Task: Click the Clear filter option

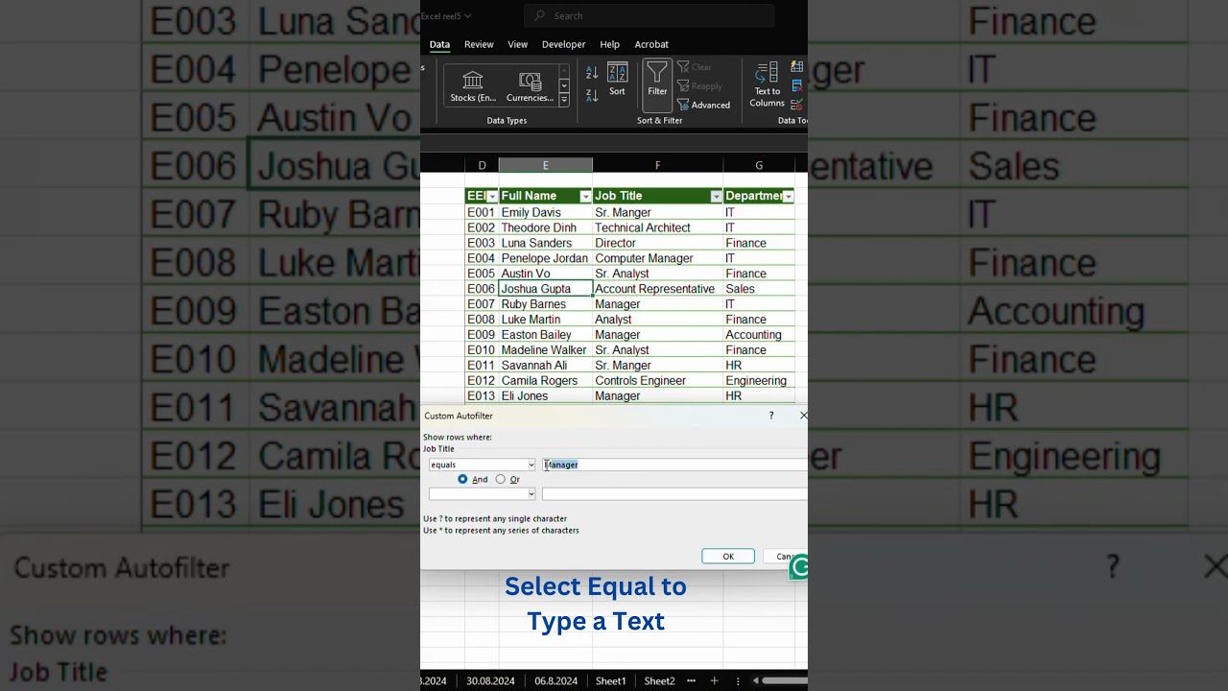Action: (695, 67)
